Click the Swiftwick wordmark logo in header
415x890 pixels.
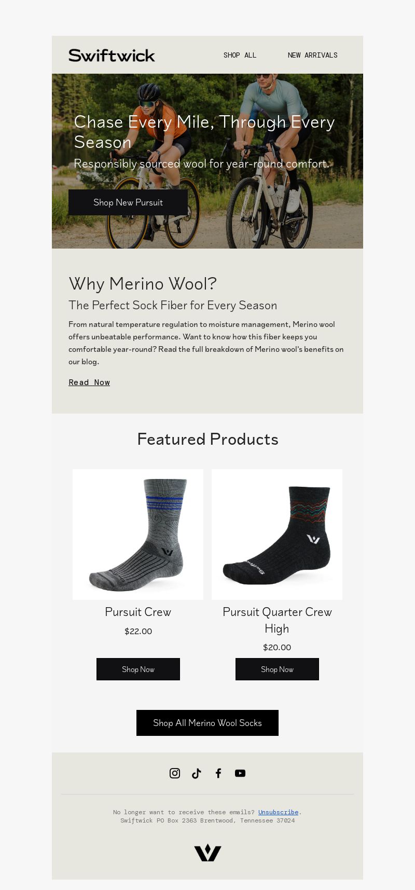(x=112, y=55)
